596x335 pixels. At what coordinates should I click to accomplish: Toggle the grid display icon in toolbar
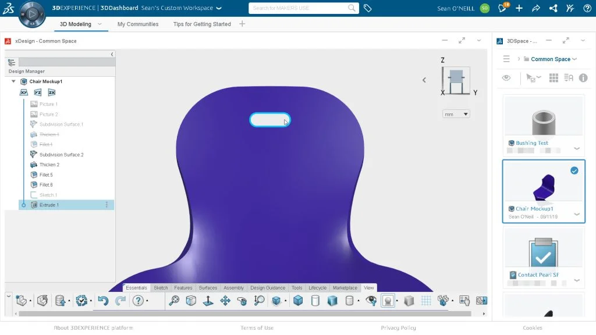pos(426,301)
